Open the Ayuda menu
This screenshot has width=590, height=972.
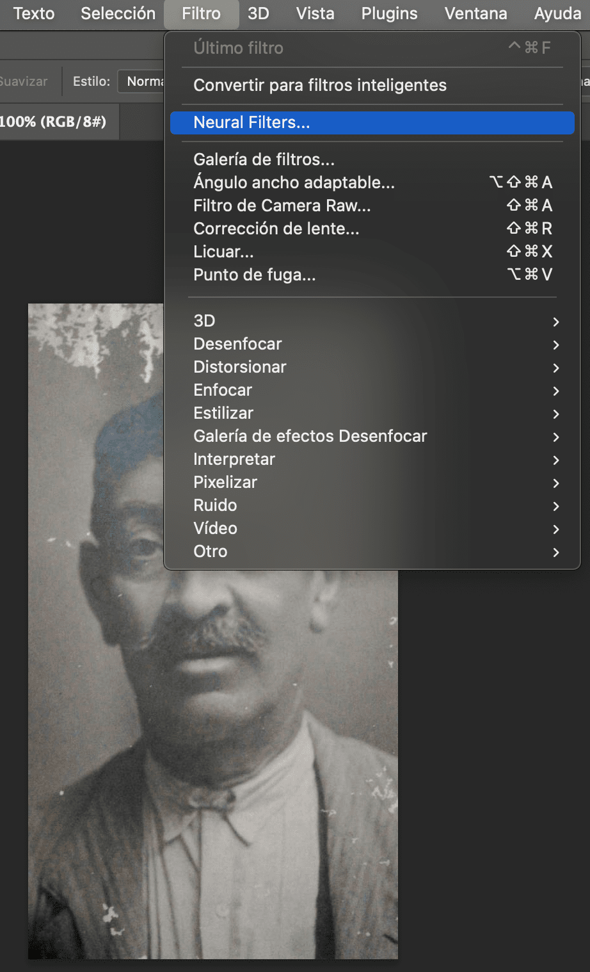557,13
